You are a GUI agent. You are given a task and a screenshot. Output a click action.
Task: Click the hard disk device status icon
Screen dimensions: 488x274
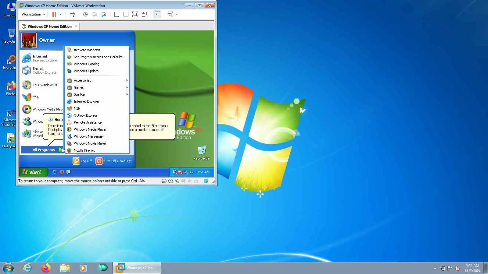[x=164, y=181]
